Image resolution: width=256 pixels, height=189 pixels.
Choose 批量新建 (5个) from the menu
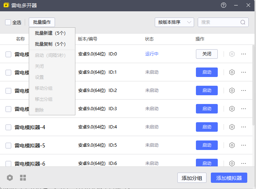coord(50,33)
